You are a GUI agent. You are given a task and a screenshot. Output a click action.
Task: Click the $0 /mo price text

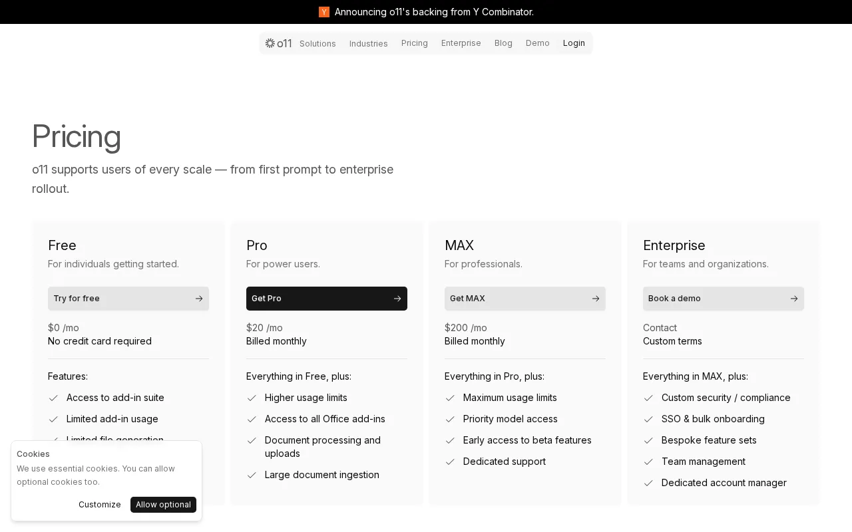[63, 328]
